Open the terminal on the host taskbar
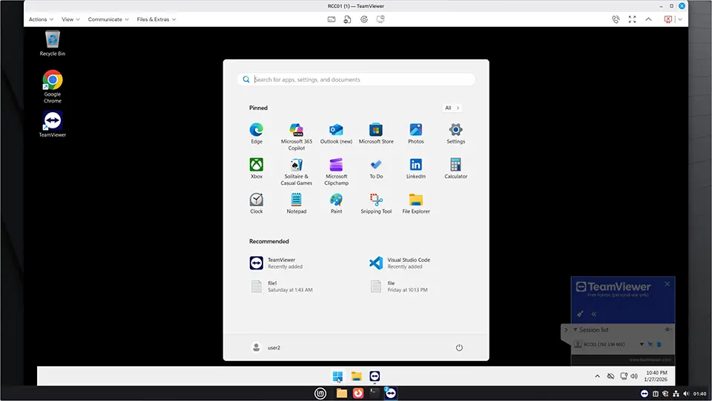This screenshot has width=712, height=401. [374, 393]
